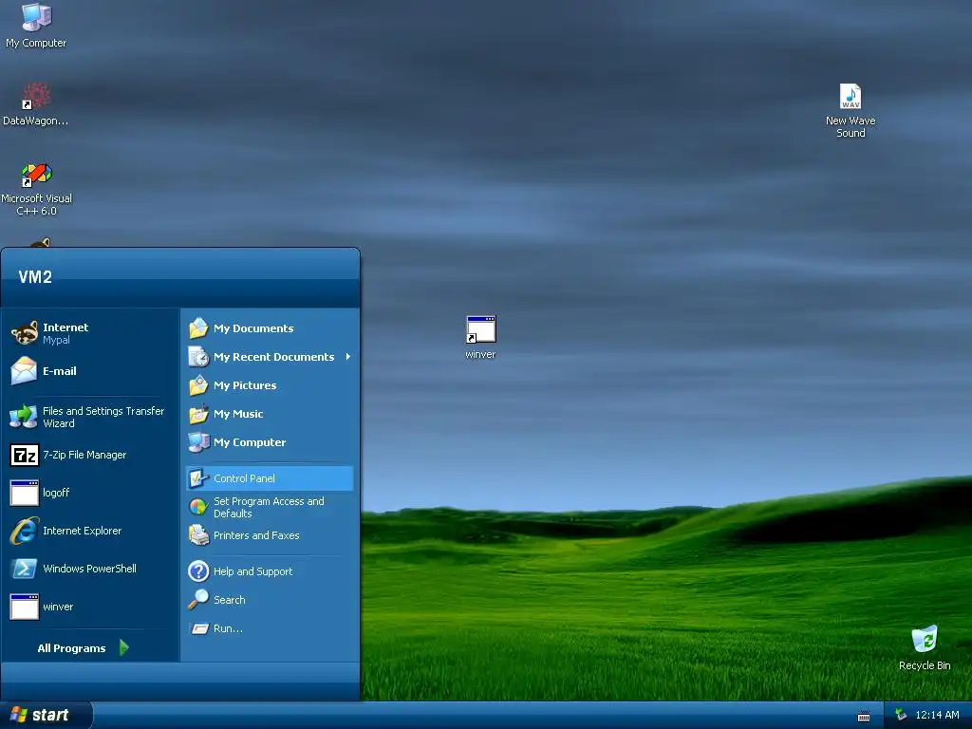
Task: Open Windows PowerShell
Action: pyautogui.click(x=90, y=569)
